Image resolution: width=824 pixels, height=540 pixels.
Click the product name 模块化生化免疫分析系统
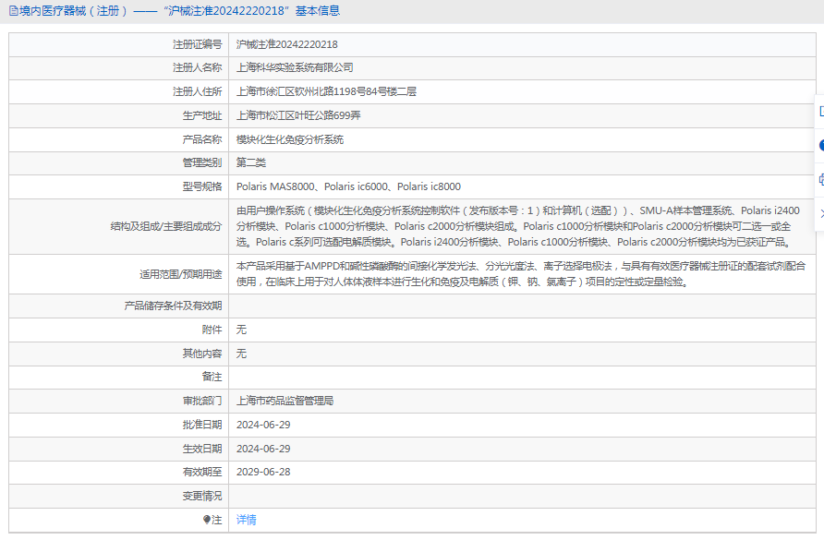click(290, 139)
